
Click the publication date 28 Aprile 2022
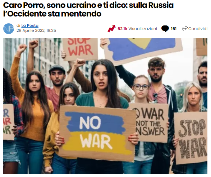(36, 30)
